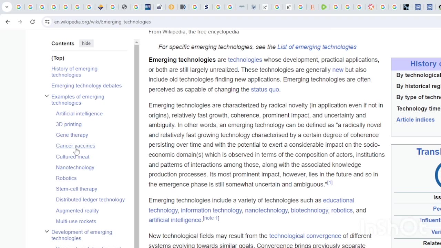Open nanotechnology link in article body
441x248 pixels.
click(266, 210)
